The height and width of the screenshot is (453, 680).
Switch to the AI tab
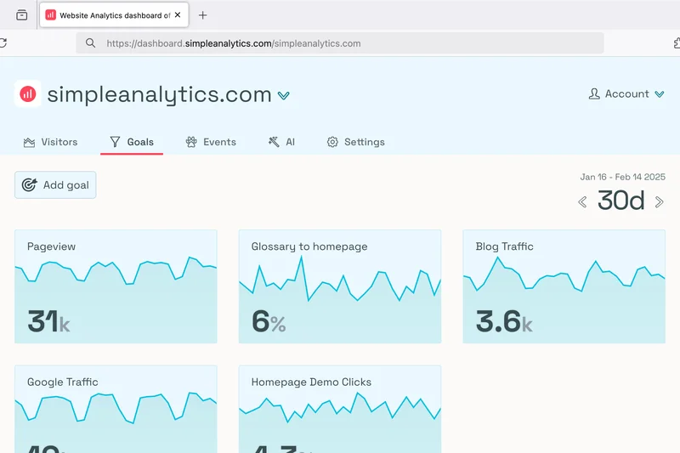[281, 142]
